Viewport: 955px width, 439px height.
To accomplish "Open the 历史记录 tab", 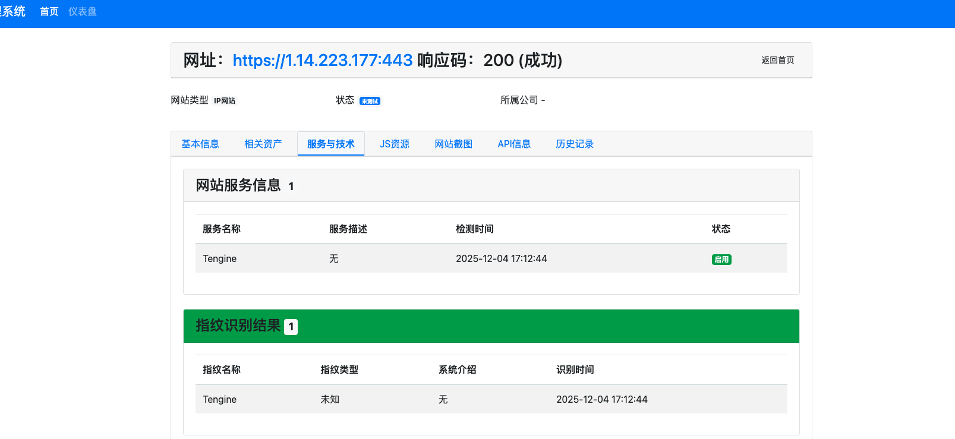I will 574,144.
